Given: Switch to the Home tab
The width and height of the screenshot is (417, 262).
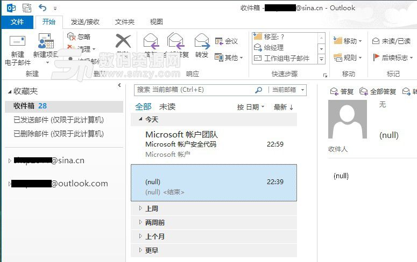Looking at the screenshot, I should coord(49,22).
